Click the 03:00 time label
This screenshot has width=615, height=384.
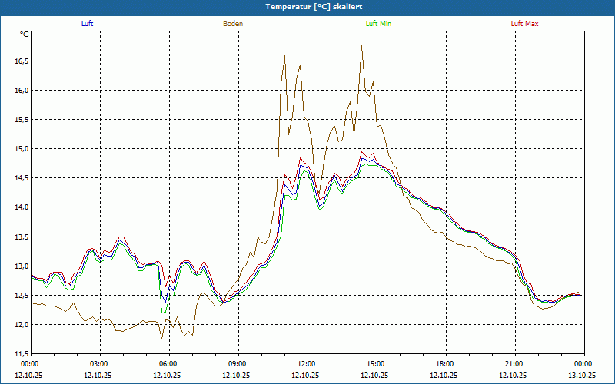[x=99, y=364]
